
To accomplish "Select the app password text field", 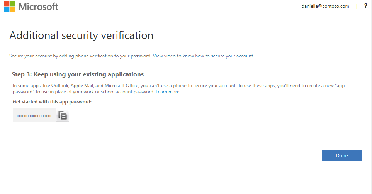I will coord(34,115).
